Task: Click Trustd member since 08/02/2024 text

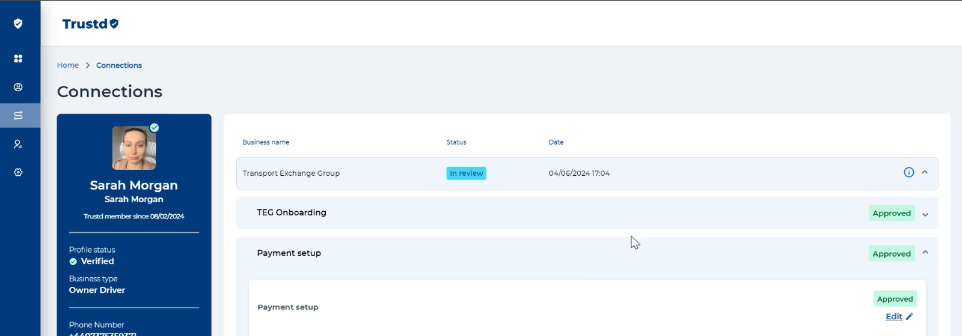Action: (x=134, y=217)
